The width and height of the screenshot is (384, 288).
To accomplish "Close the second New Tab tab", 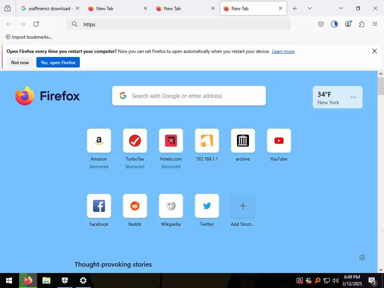I will click(213, 8).
